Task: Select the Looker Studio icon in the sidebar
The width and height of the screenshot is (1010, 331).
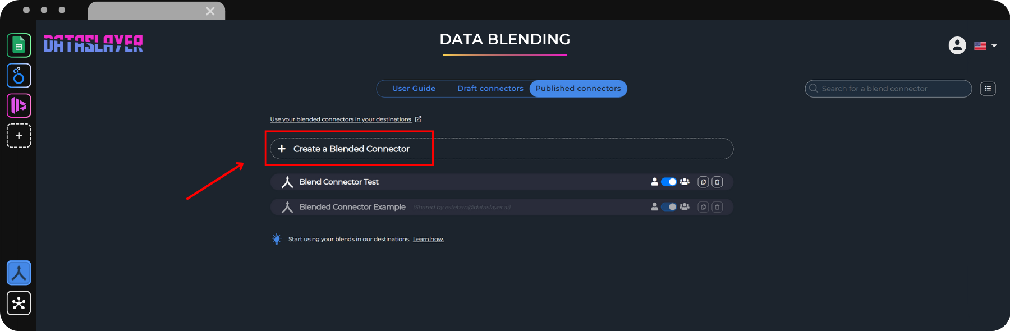Action: coord(19,75)
